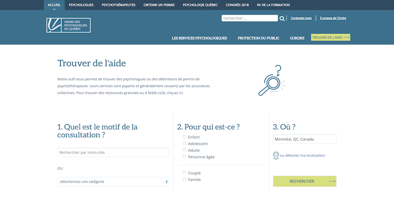Viewport: 394px width, 204px height.
Task: Check the Enfant checkbox
Action: point(184,137)
